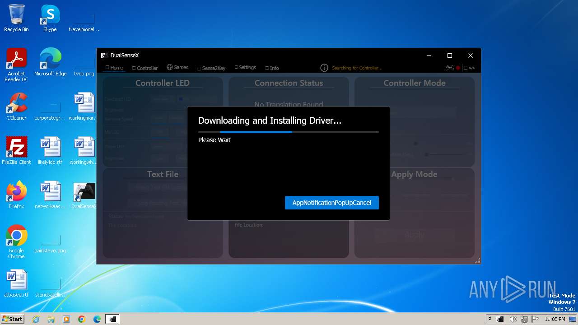
Task: Click the window resize grip in the corner
Action: 478,261
